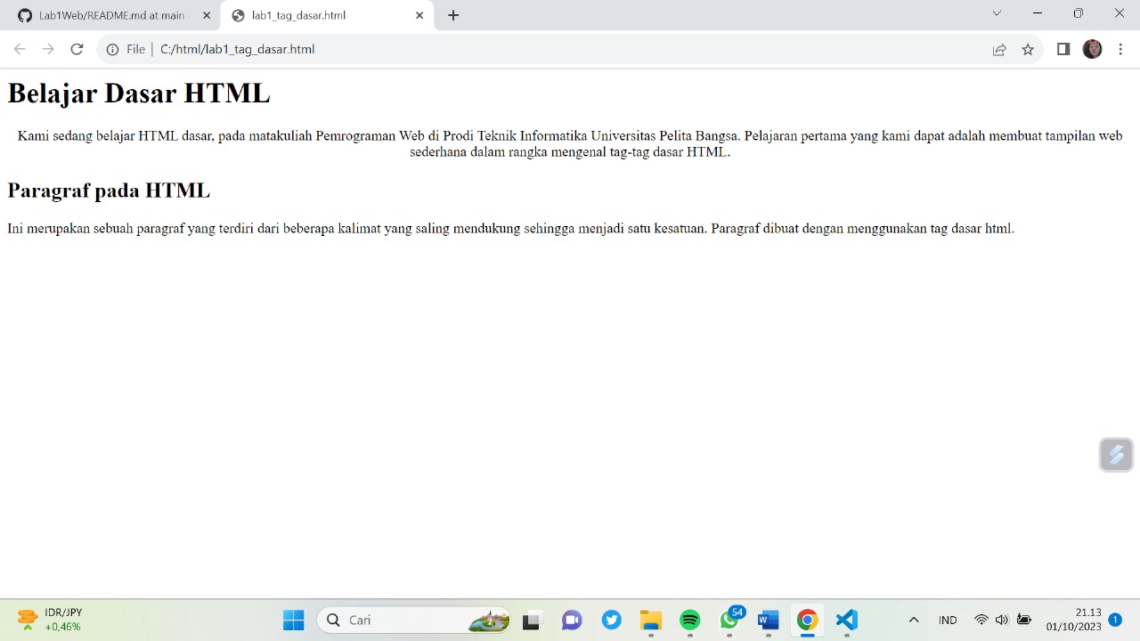
Task: Reload the lab1_tag_dasar.html page
Action: (x=77, y=49)
